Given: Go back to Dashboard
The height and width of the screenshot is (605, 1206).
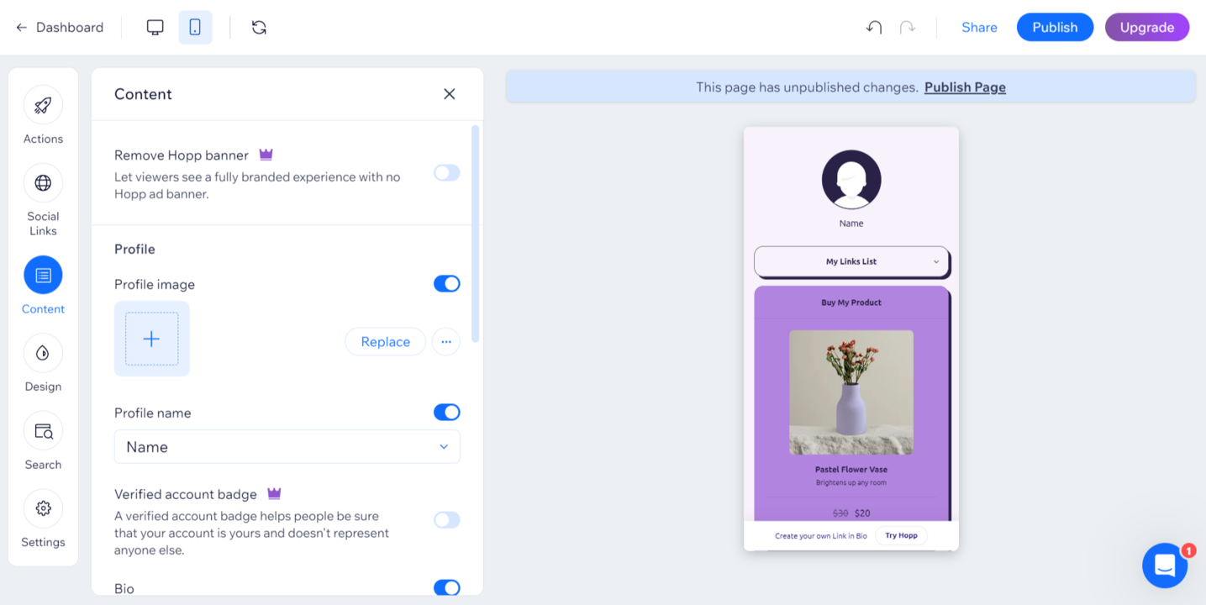Looking at the screenshot, I should pos(60,27).
